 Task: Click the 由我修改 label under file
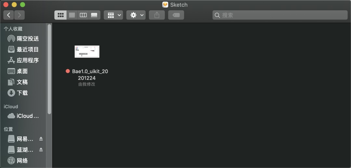pos(87,84)
